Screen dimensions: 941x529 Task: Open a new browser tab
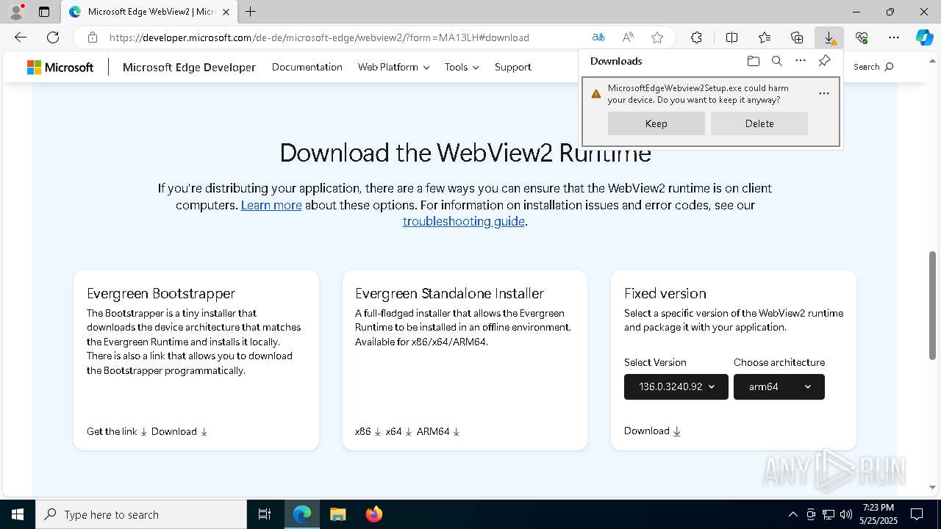(x=250, y=12)
